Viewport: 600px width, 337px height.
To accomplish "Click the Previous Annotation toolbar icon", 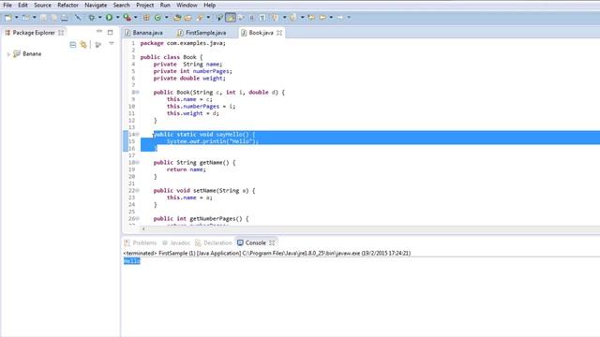I will coord(293,18).
